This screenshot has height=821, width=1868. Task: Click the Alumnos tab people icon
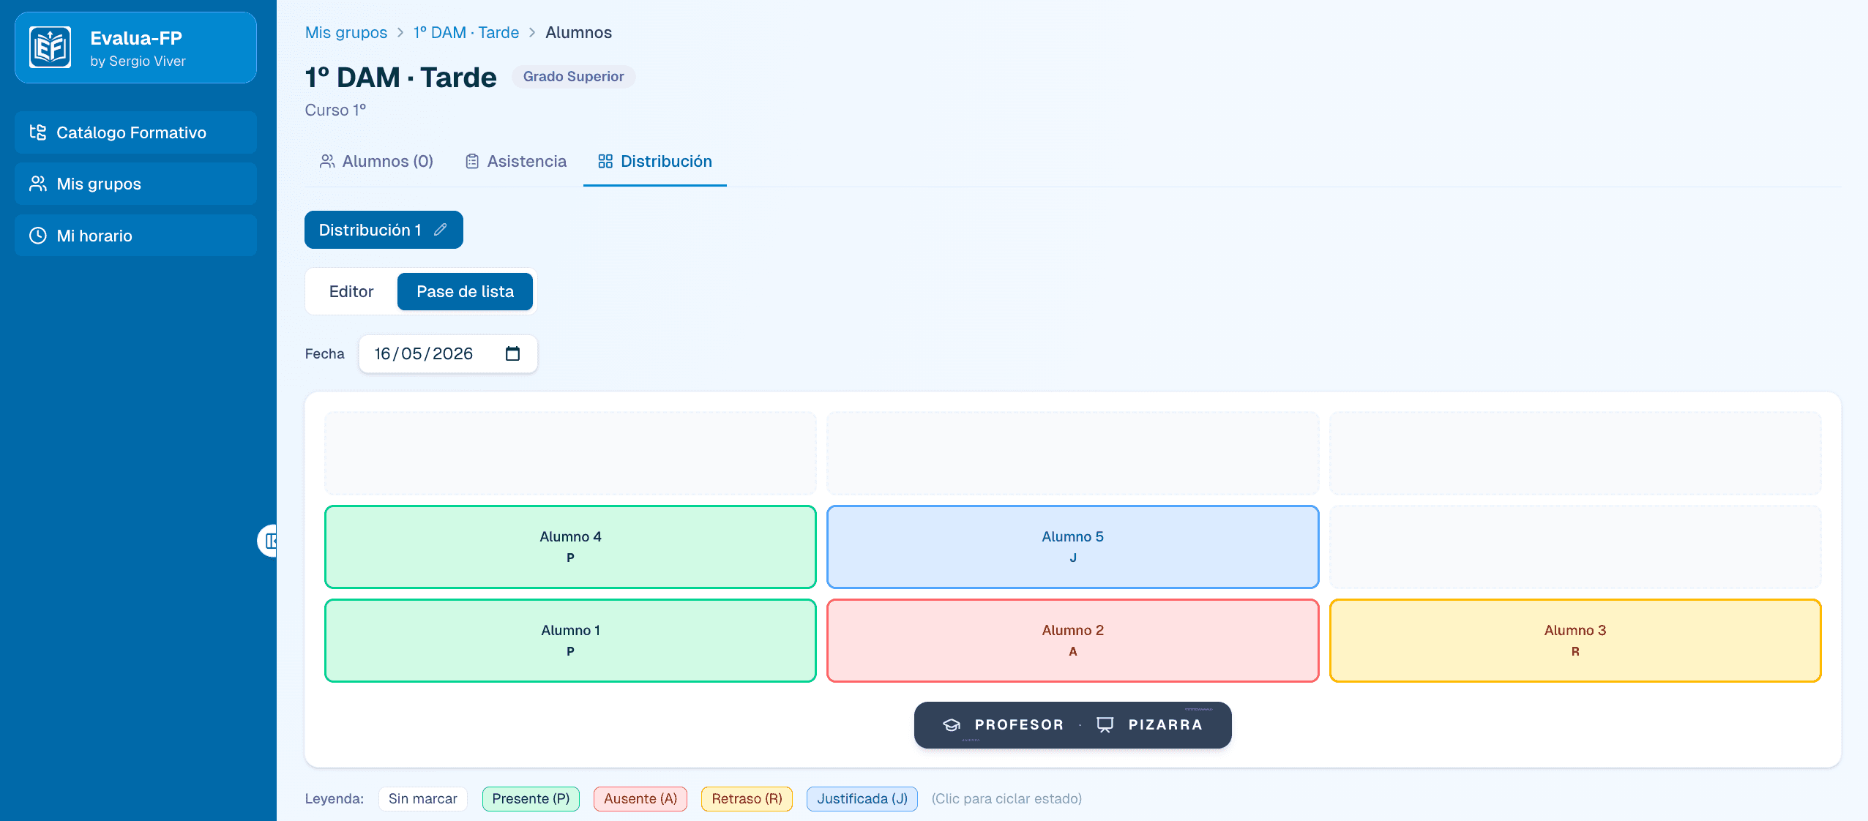[327, 161]
